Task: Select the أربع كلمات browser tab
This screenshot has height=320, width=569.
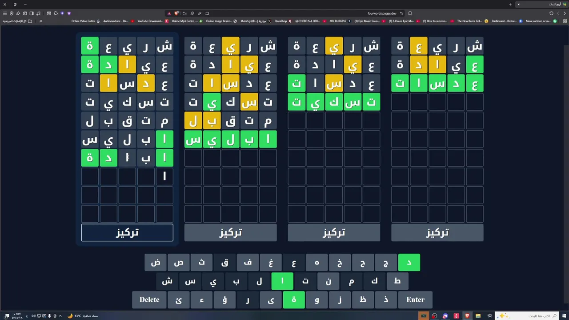Action: click(x=542, y=4)
